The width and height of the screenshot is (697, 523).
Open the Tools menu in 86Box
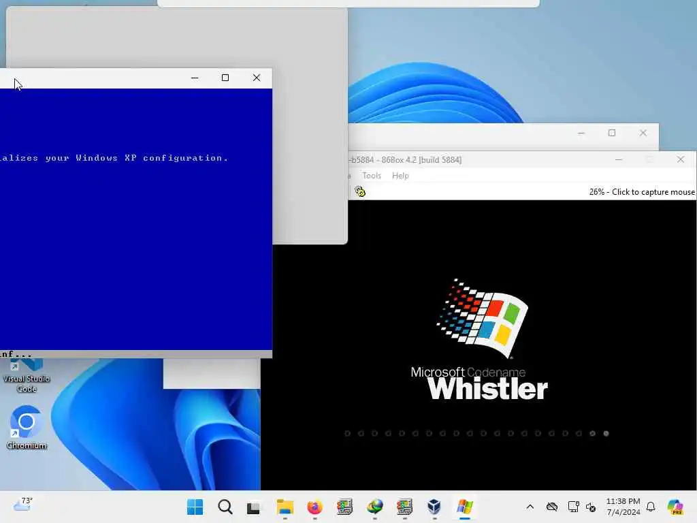pos(372,176)
